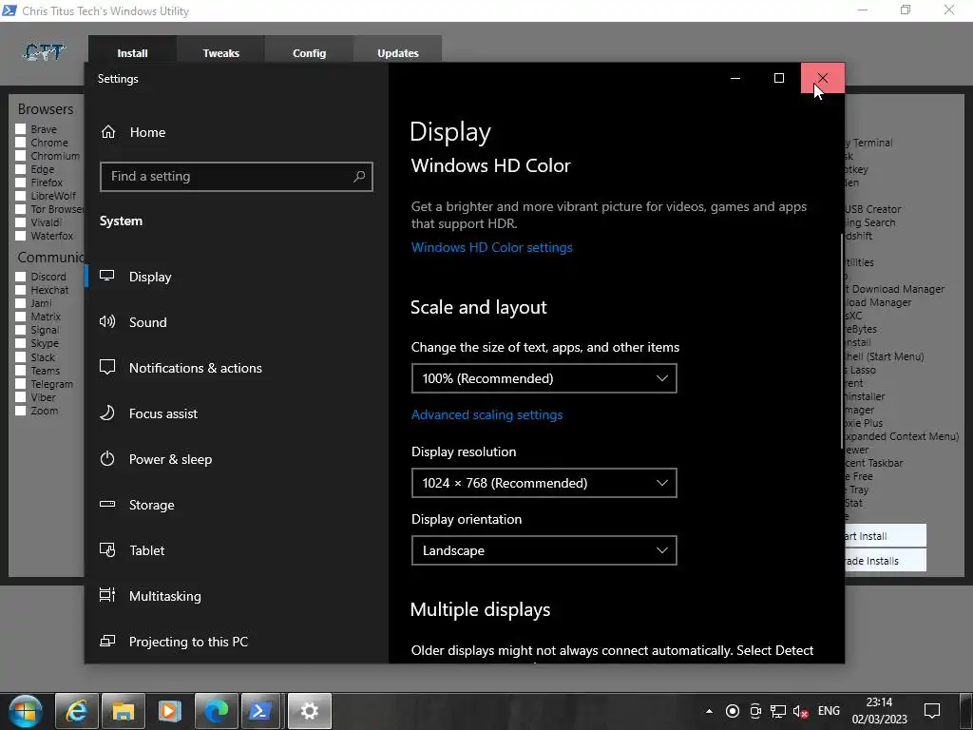Open the Updates tab
This screenshot has height=730, width=973.
(398, 49)
